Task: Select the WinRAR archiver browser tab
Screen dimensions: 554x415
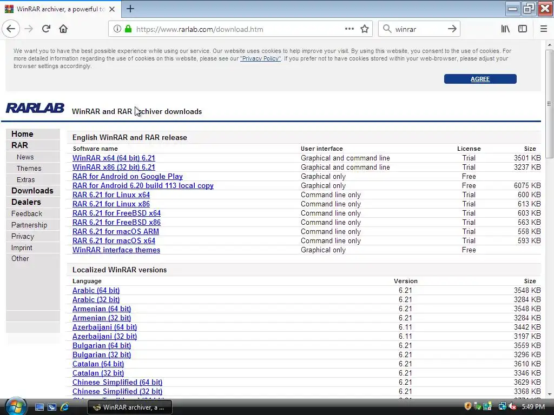Action: pyautogui.click(x=61, y=9)
